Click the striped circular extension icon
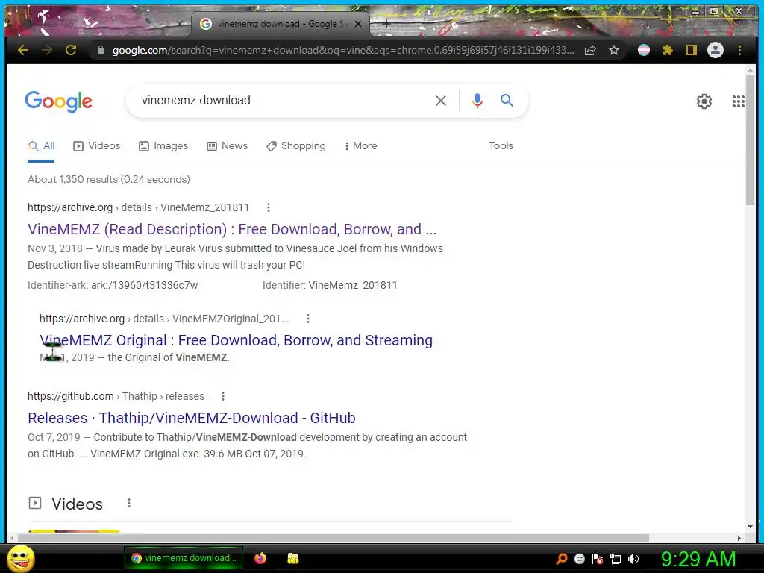The image size is (764, 573). (644, 50)
